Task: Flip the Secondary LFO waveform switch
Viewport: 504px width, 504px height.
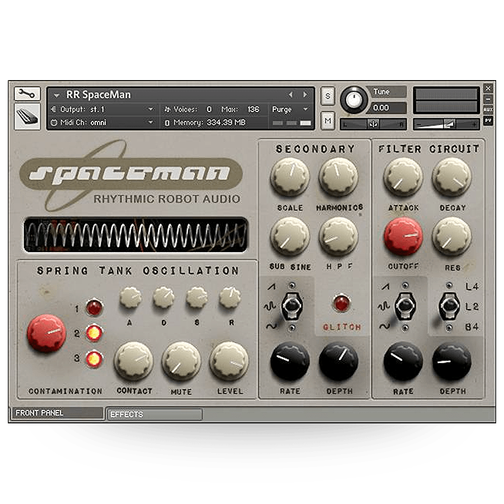Action: 292,306
